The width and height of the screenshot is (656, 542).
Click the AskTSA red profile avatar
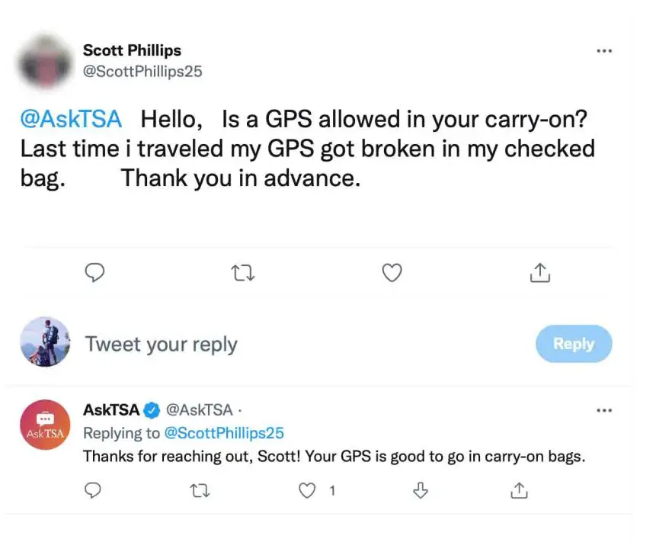pos(45,425)
